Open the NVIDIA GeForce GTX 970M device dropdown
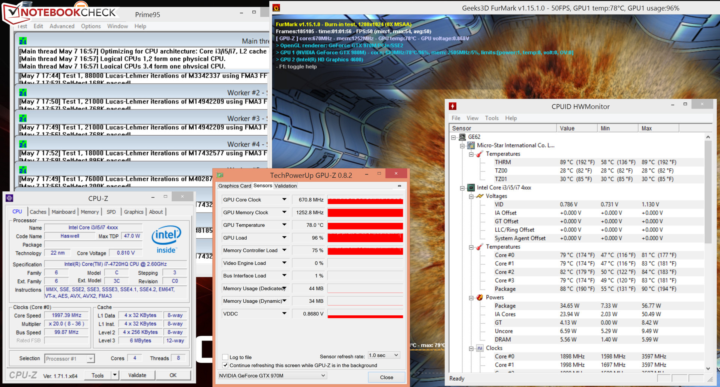720x387 pixels. (x=273, y=375)
